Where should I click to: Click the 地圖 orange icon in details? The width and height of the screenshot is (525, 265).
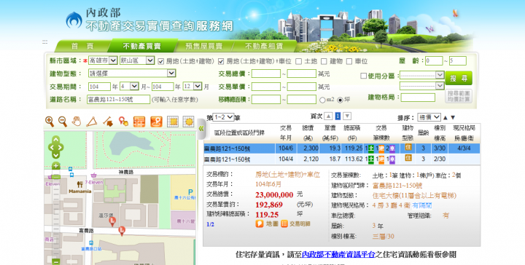pyautogui.click(x=260, y=224)
